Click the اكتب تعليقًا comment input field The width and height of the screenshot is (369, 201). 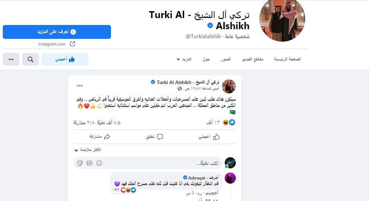click(148, 163)
